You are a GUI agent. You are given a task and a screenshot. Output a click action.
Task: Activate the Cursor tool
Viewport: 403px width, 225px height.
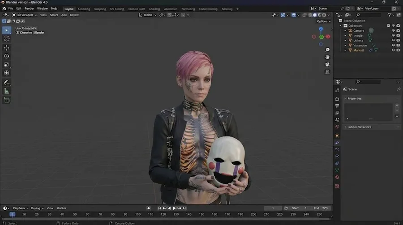(6, 39)
